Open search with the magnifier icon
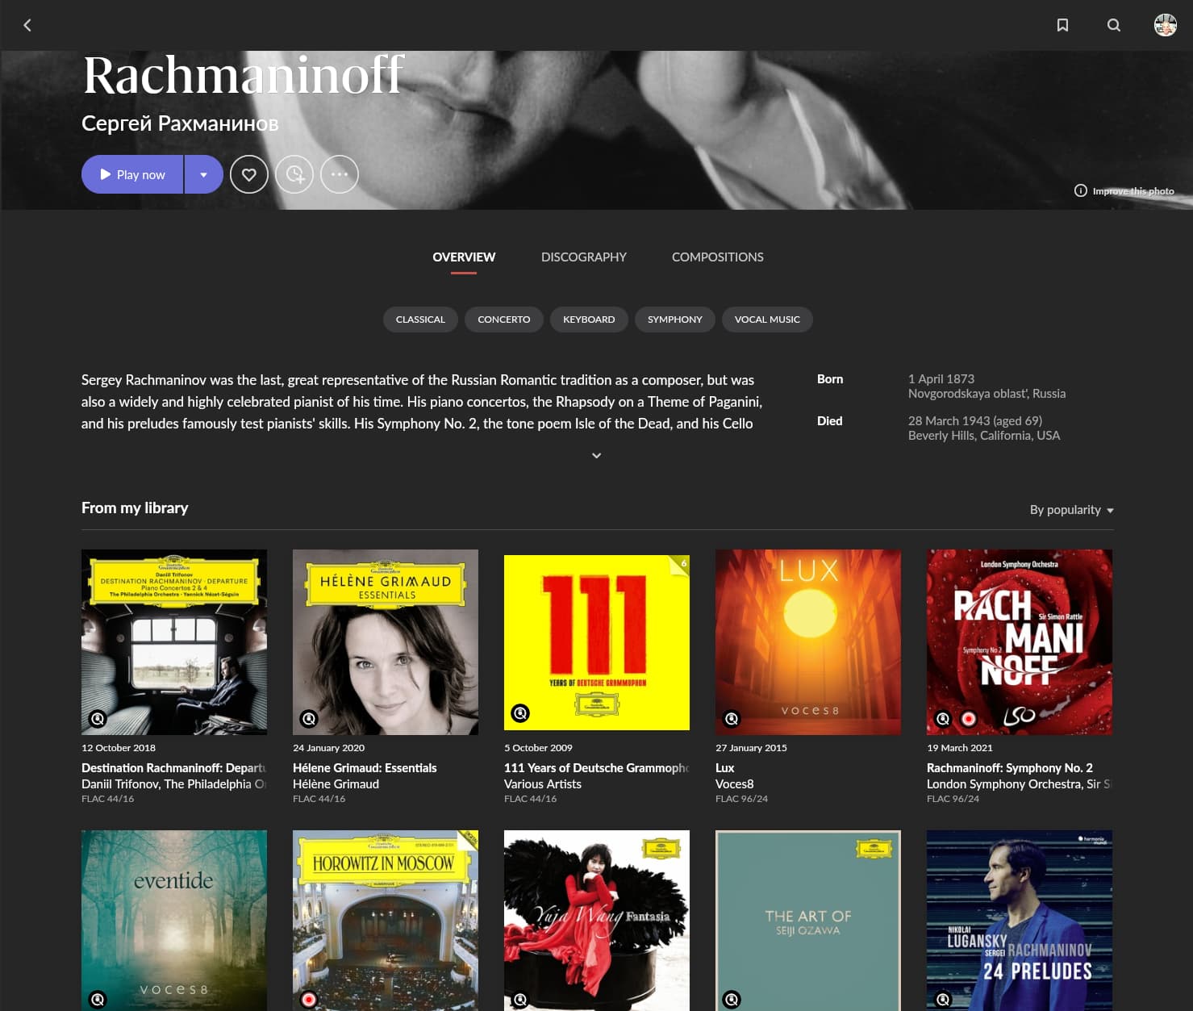This screenshot has width=1193, height=1011. [x=1114, y=25]
